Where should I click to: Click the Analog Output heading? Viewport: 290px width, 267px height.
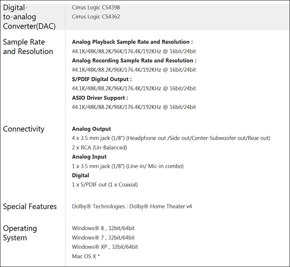(91, 129)
